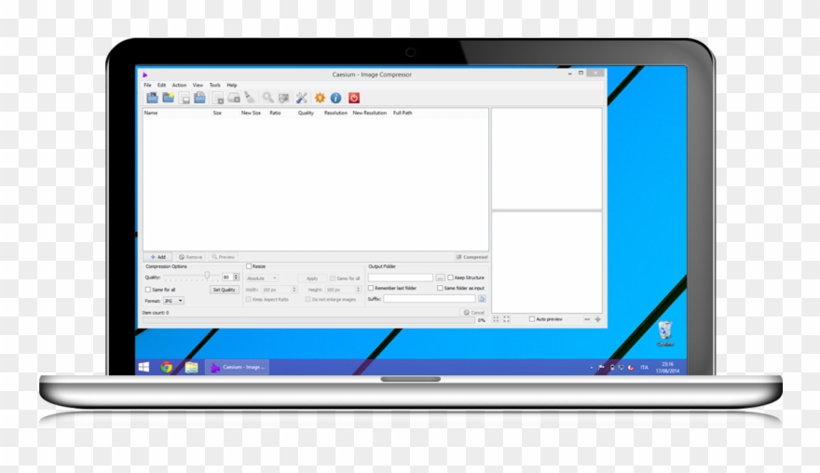This screenshot has width=820, height=473.
Task: Click the Quality slider handle
Action: point(207,276)
